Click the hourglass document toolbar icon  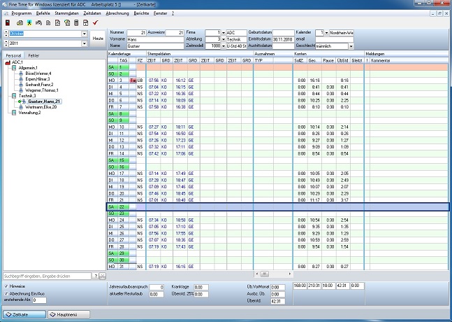pos(57,22)
